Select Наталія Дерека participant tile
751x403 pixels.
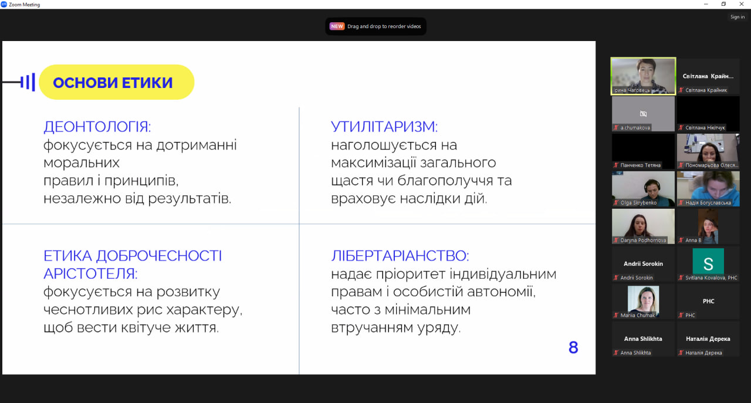tap(708, 338)
